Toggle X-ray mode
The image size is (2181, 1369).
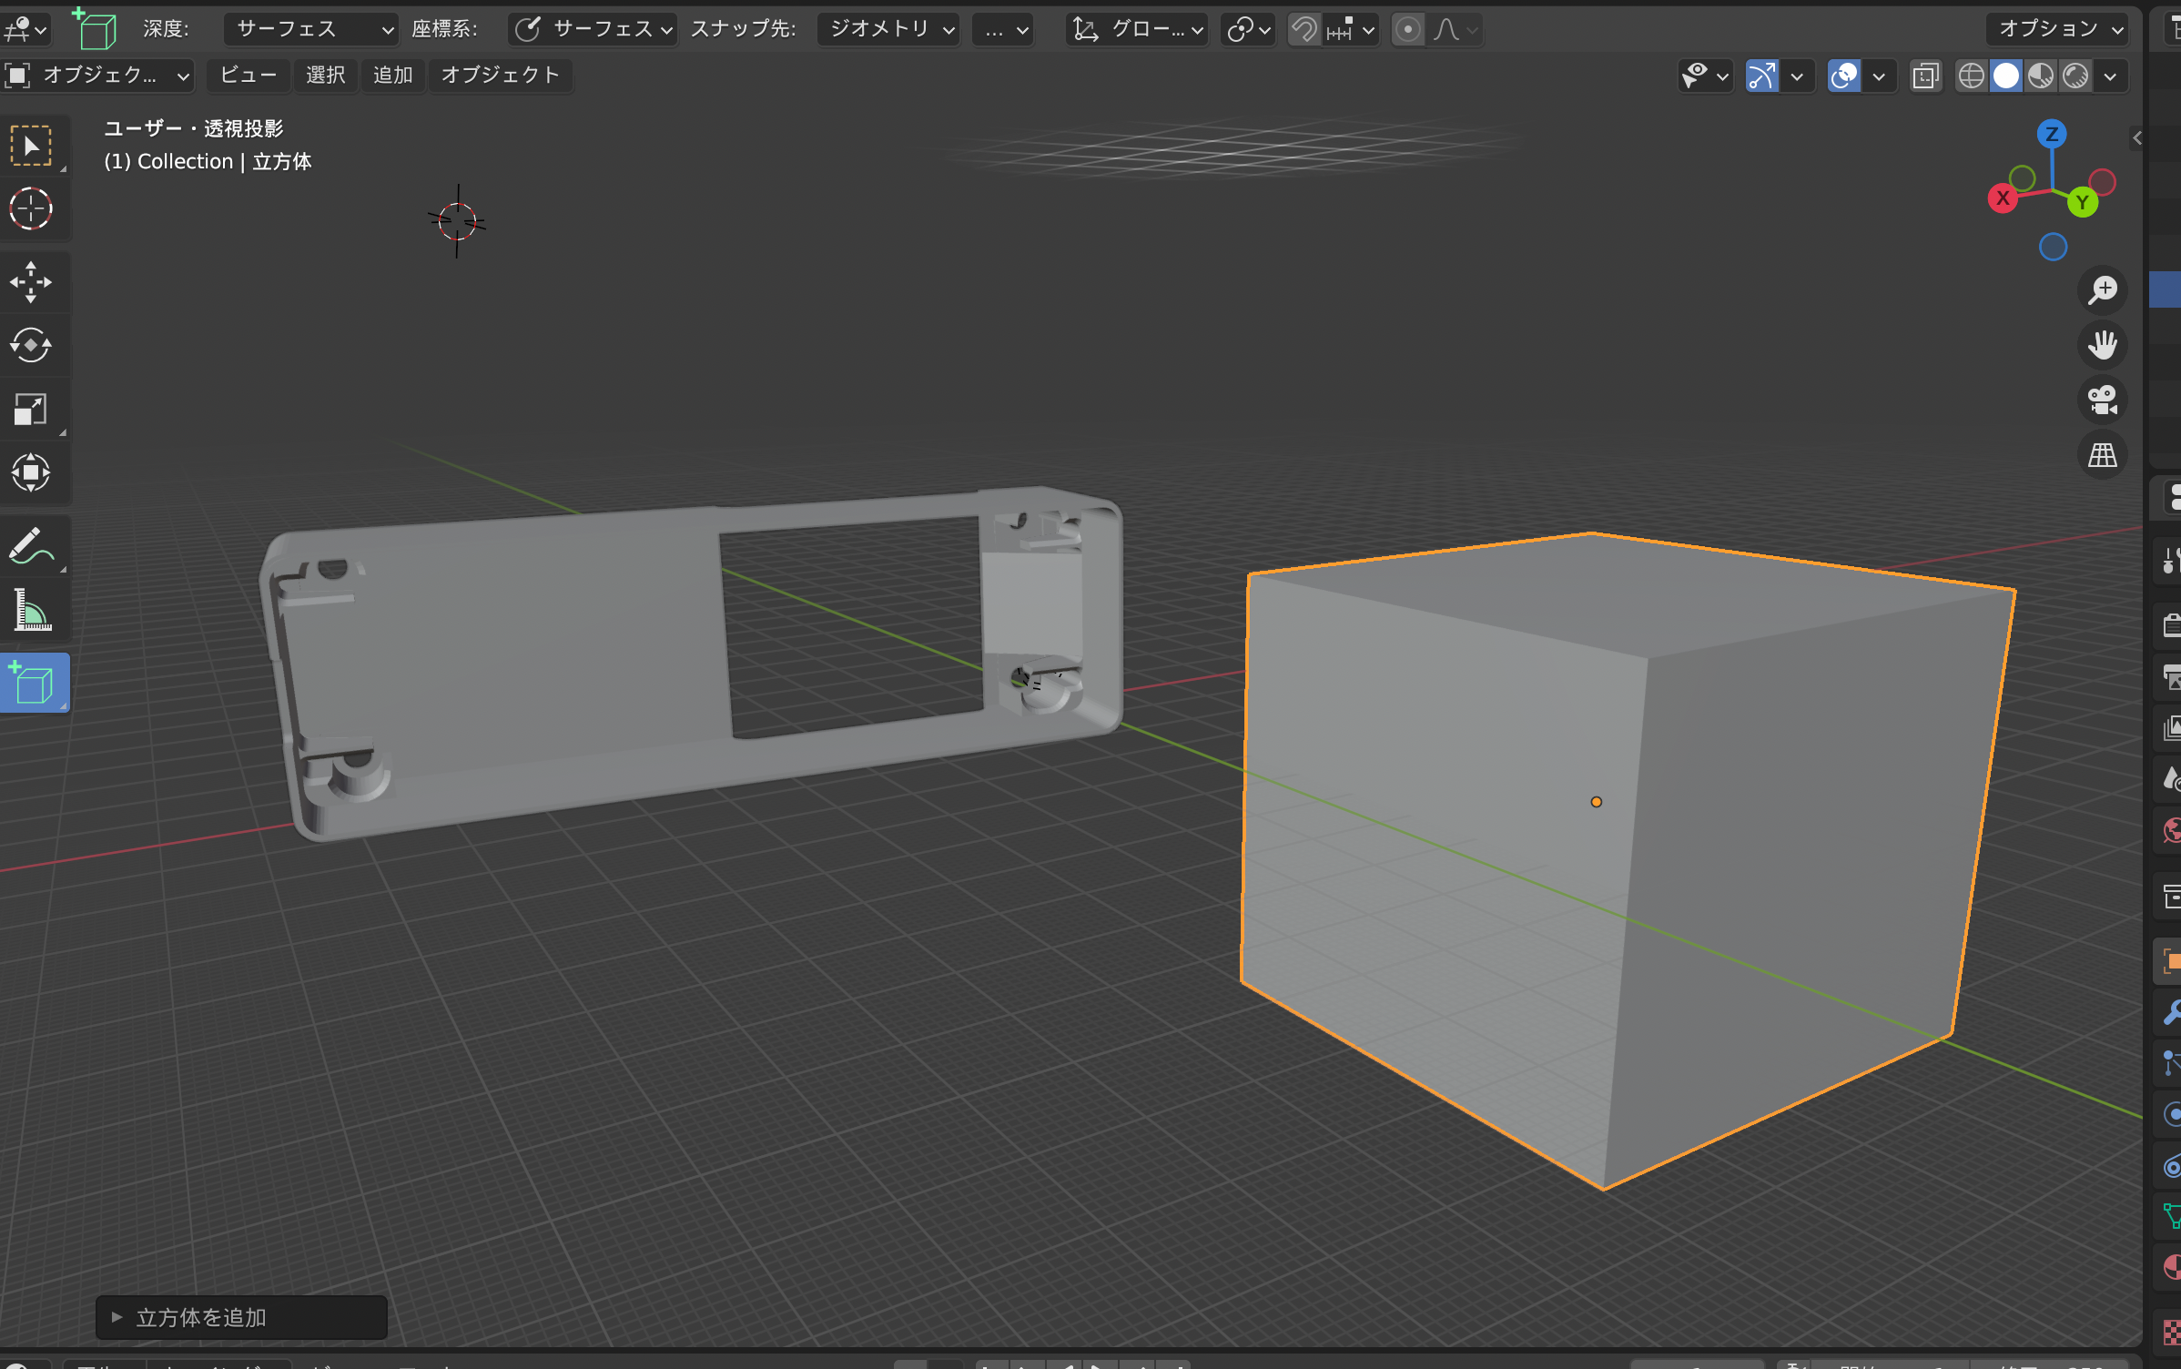(x=1925, y=76)
